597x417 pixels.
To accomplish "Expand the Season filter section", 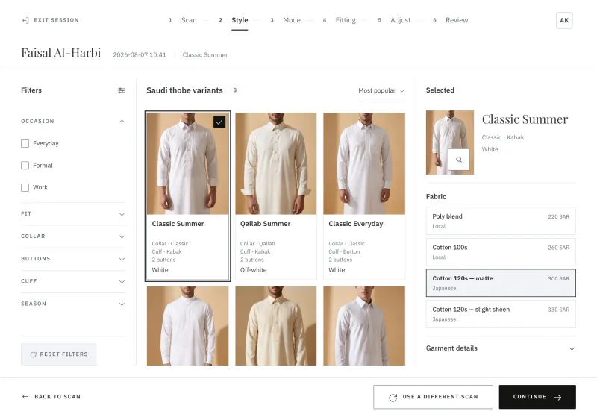I will [73, 304].
